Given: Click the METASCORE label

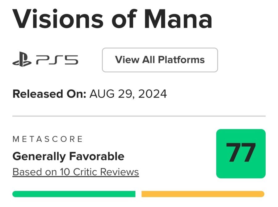Looking at the screenshot, I should click(x=48, y=139).
